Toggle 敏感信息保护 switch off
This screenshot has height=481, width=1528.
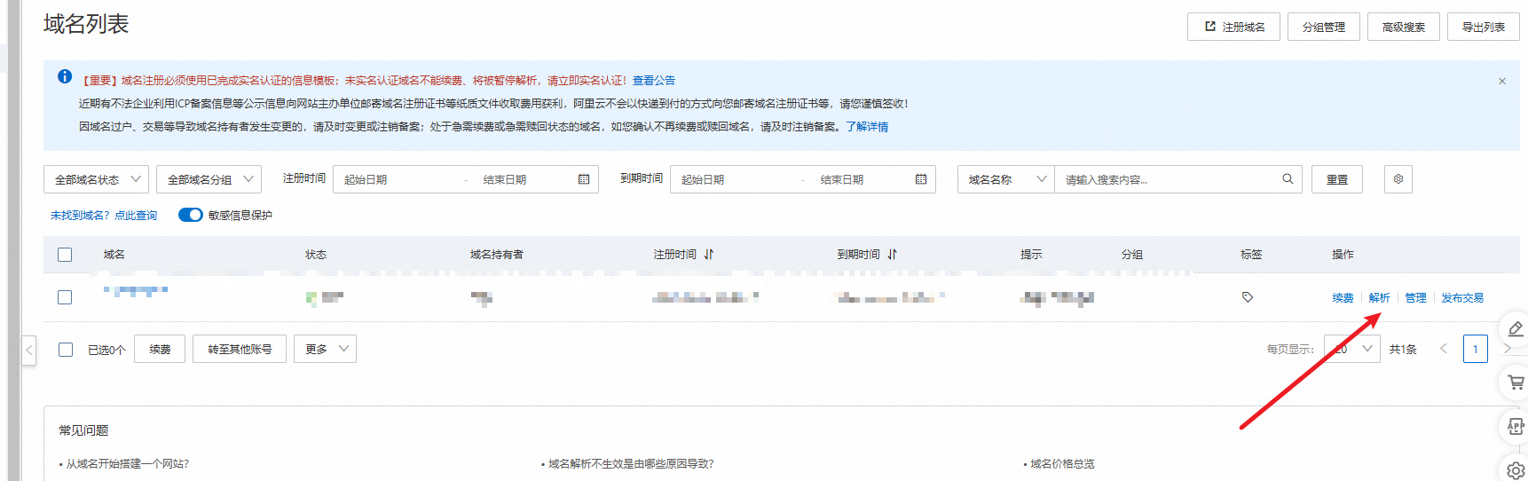[x=190, y=215]
